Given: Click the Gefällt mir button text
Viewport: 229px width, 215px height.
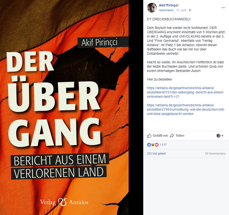Looking at the screenshot, I should [x=160, y=136].
